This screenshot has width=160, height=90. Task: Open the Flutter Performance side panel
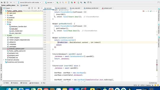coord(159,14)
